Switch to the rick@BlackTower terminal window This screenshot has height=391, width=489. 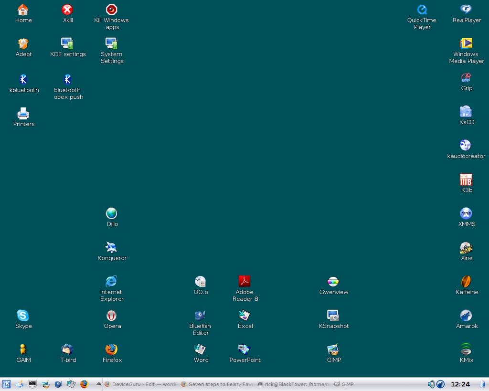(294, 384)
